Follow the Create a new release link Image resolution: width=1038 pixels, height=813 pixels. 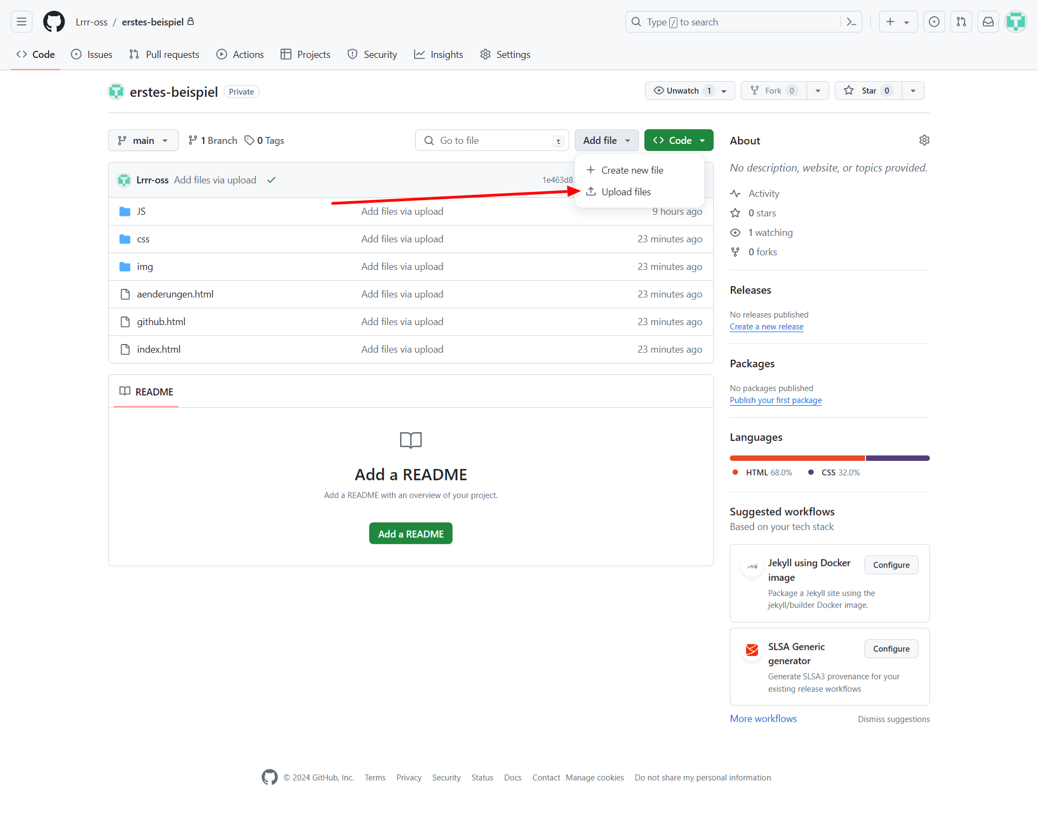766,327
